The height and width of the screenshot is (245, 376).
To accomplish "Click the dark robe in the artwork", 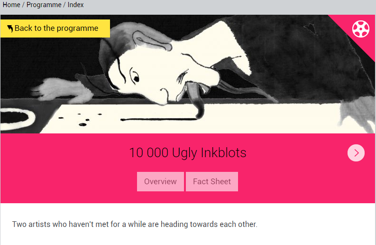I will click(x=300, y=55).
